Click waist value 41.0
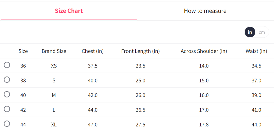 coord(256,110)
